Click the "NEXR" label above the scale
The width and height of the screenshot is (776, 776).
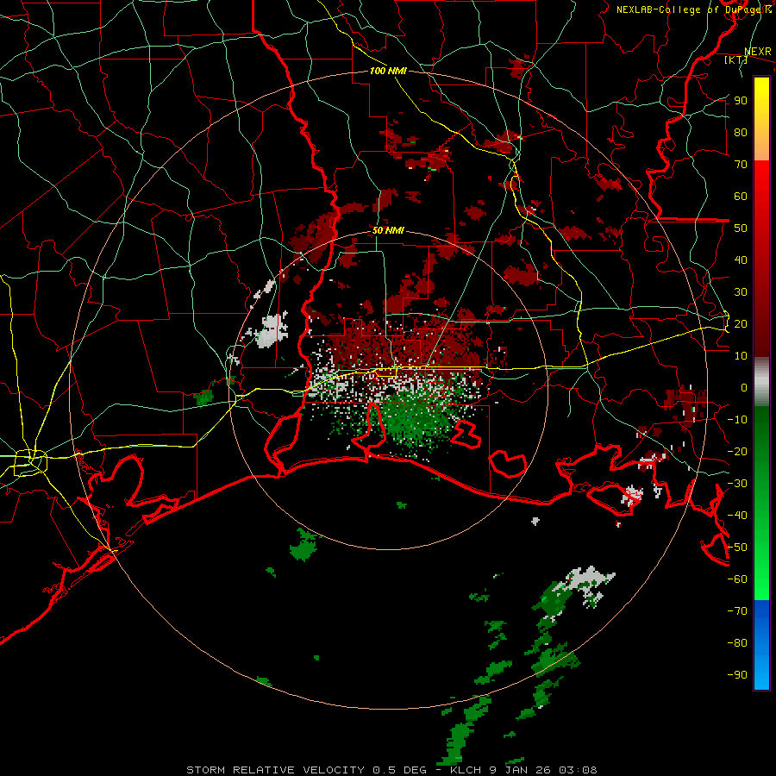tap(758, 52)
